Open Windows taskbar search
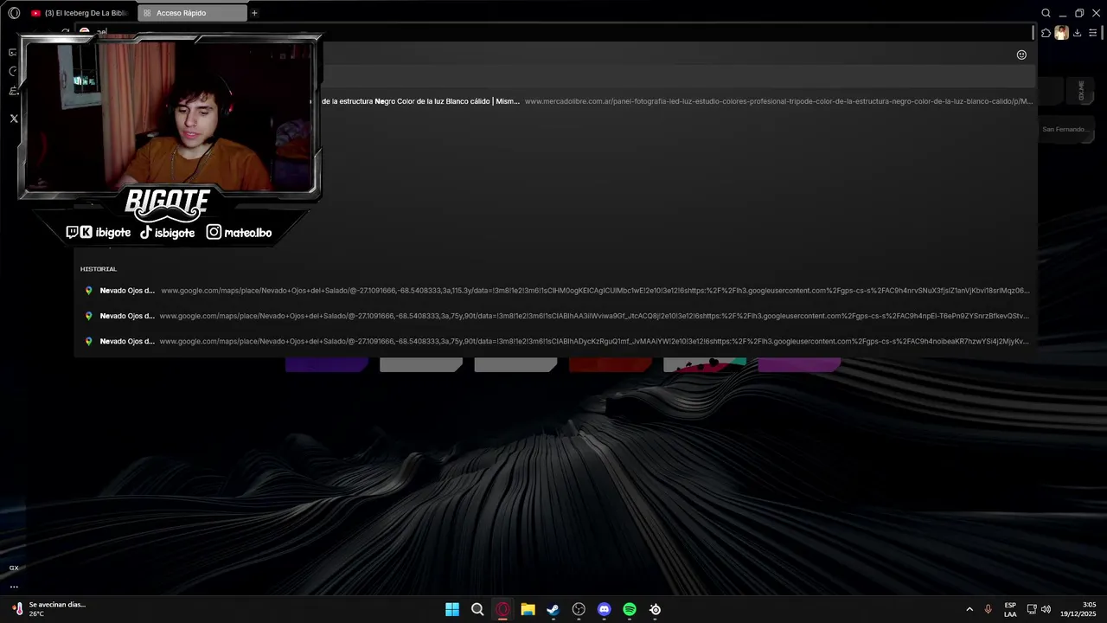This screenshot has width=1107, height=623. pos(477,609)
